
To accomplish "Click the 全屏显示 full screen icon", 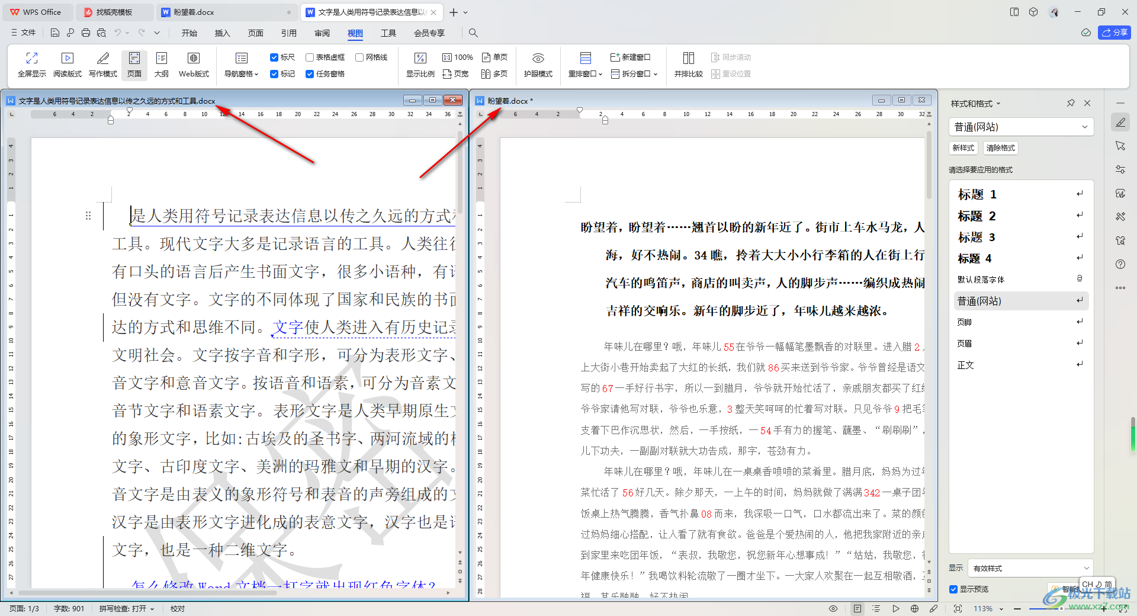I will coord(31,59).
